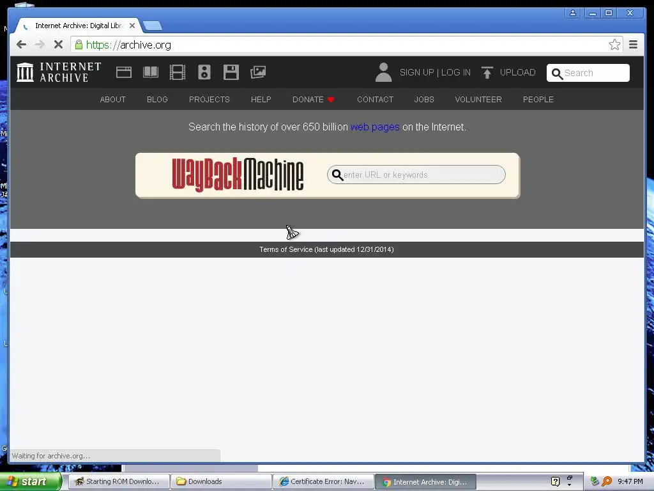Open the Web collection icon
This screenshot has height=491, width=654.
124,72
